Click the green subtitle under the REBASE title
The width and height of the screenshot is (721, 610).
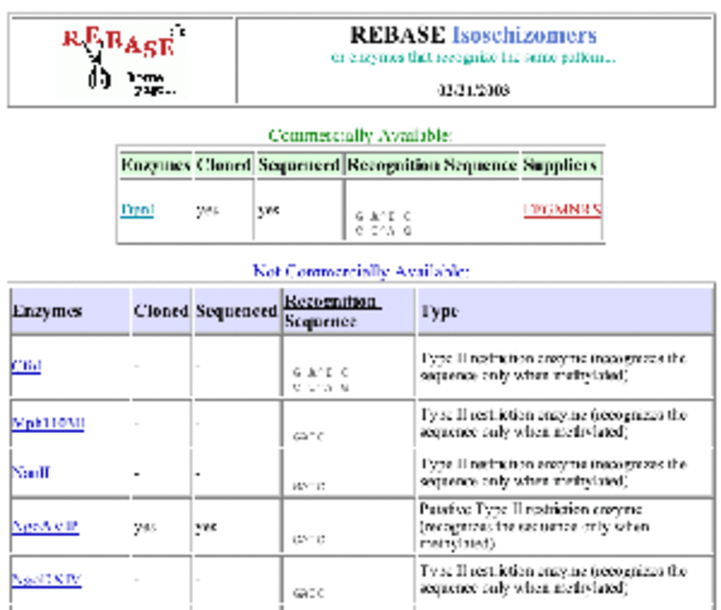[473, 58]
